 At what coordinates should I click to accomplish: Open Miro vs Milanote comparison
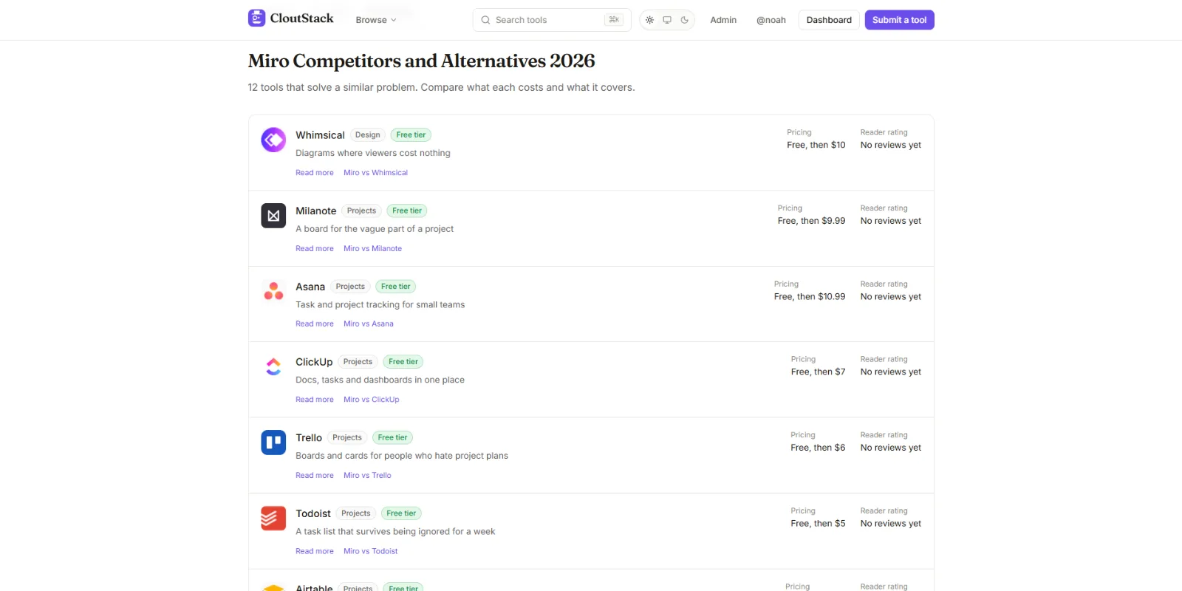coord(372,249)
